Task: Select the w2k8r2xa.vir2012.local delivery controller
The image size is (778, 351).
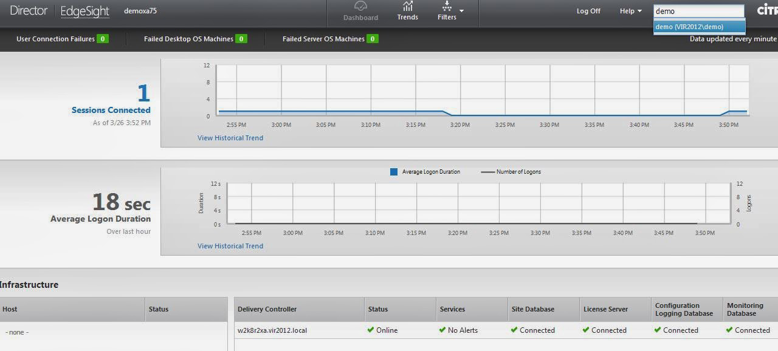Action: (272, 330)
